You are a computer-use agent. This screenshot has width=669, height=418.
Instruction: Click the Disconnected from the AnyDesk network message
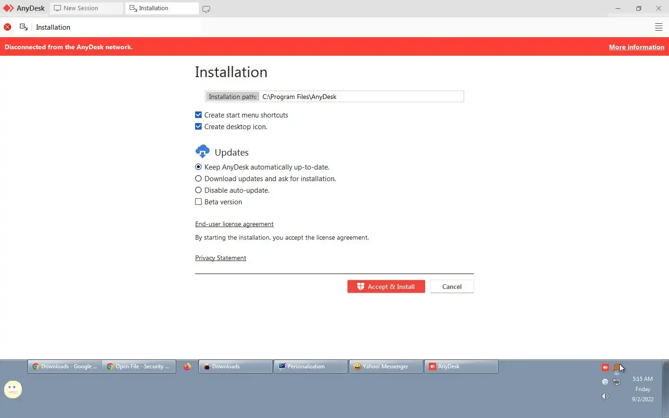coord(69,47)
